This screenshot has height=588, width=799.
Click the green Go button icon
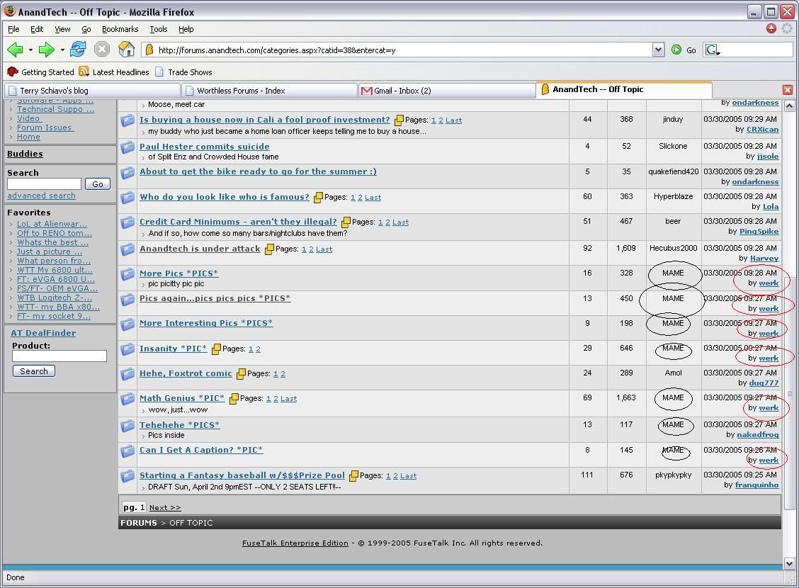[676, 50]
